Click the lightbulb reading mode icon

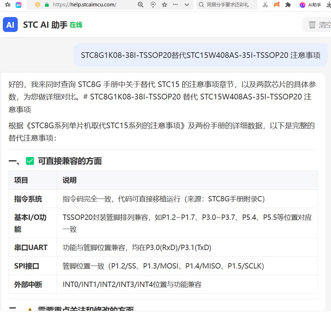click(x=153, y=4)
